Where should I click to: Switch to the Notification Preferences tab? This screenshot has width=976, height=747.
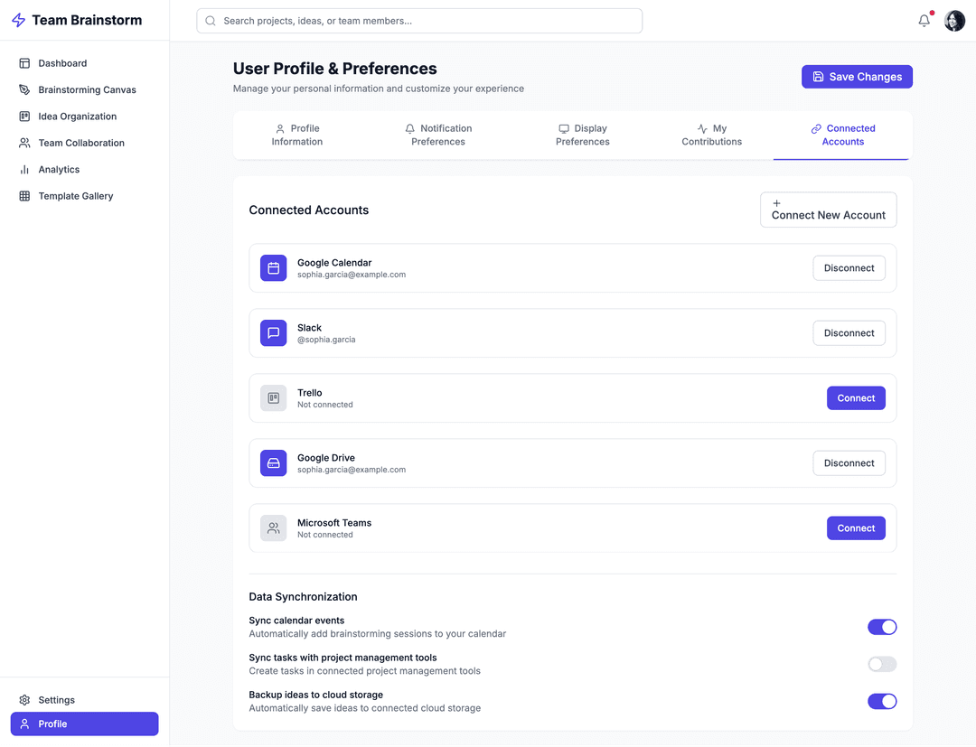(438, 135)
